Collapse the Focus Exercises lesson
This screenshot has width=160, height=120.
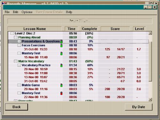tap(19, 45)
